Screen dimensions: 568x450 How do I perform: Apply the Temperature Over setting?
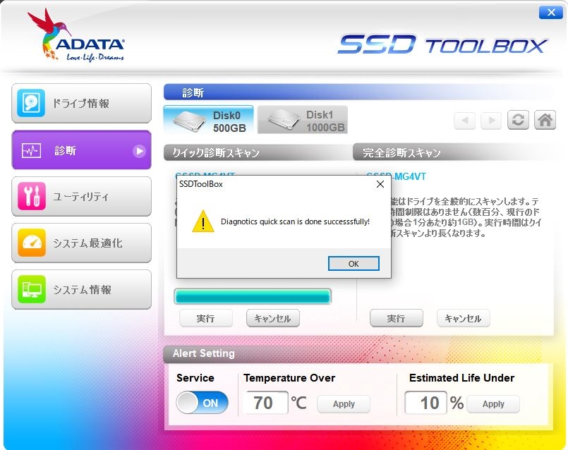click(344, 404)
